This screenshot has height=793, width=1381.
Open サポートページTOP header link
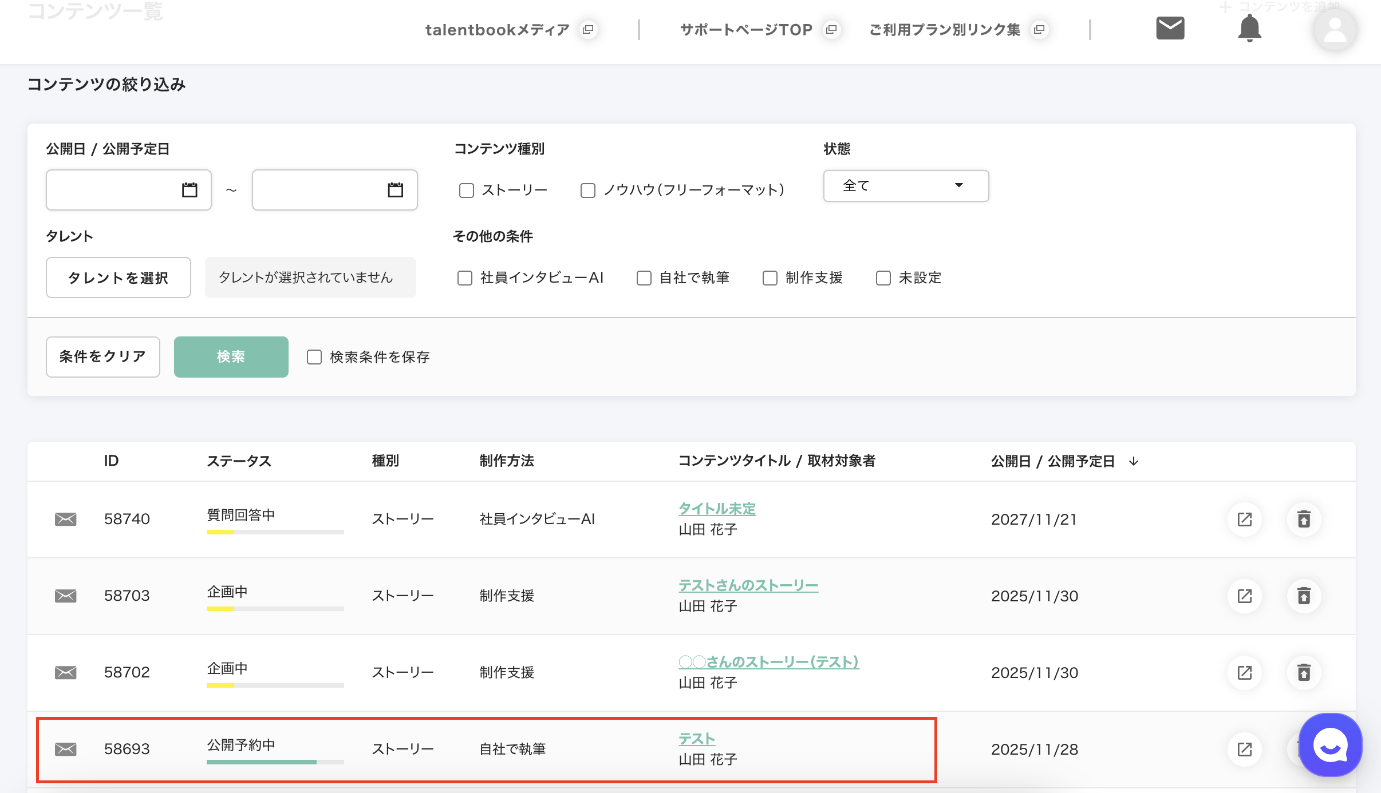pos(746,30)
